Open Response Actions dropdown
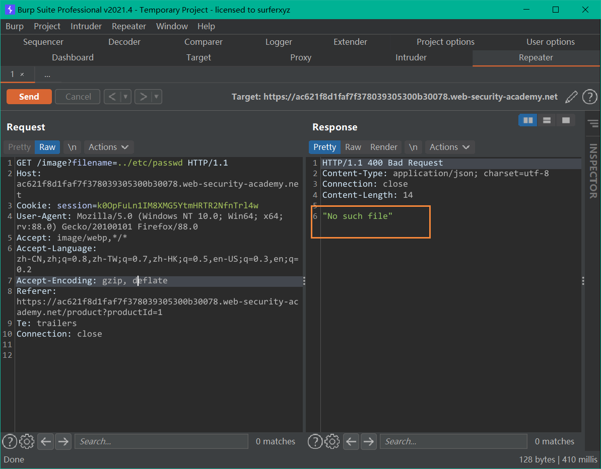Viewport: 601px width, 469px height. (x=449, y=147)
